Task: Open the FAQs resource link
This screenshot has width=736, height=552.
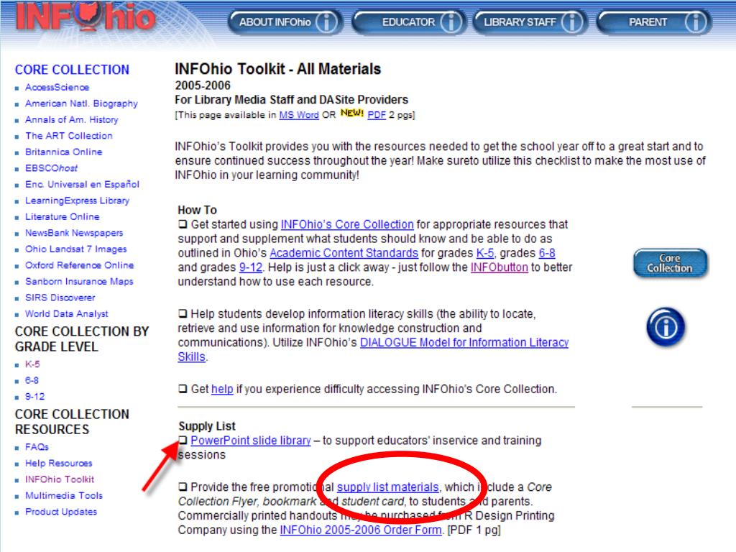Action: coord(37,447)
